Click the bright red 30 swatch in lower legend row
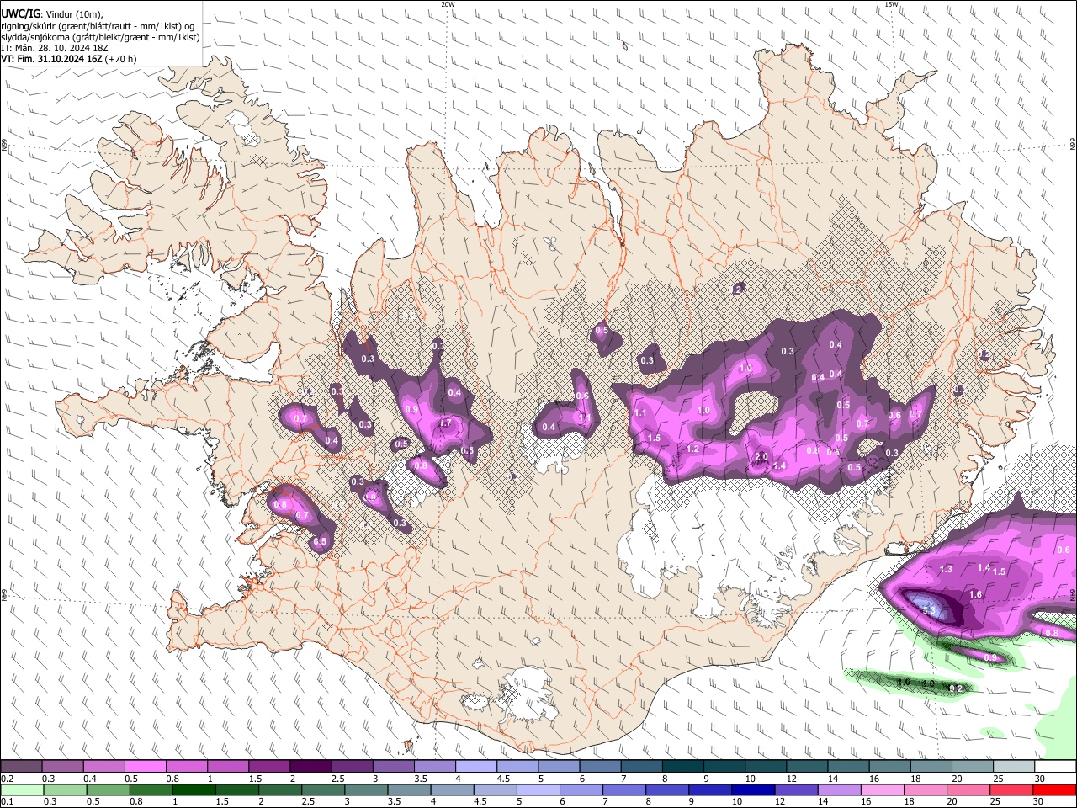Screen dimensions: 1077x808 click(x=1054, y=790)
